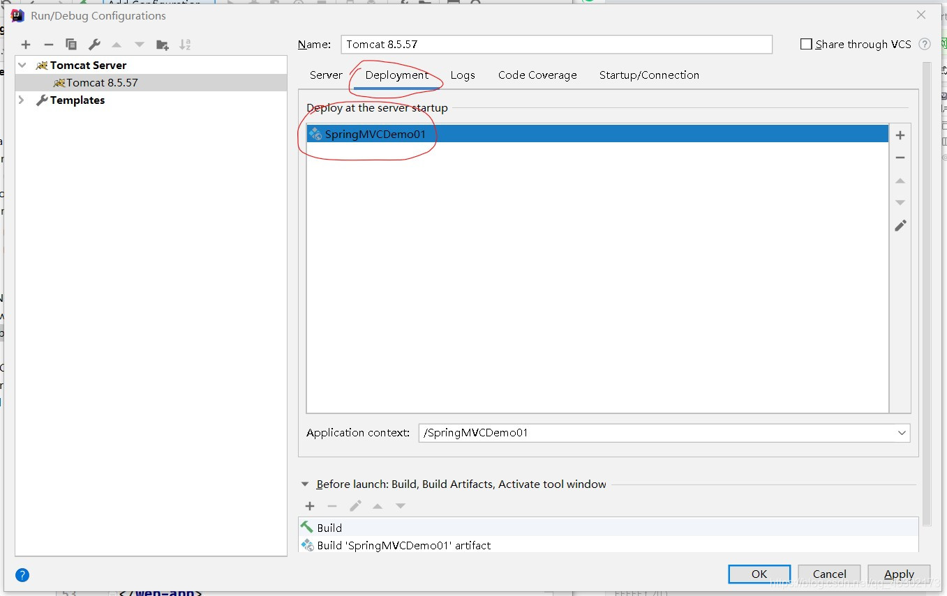
Task: Open the Startup/Connection tab
Action: [649, 75]
